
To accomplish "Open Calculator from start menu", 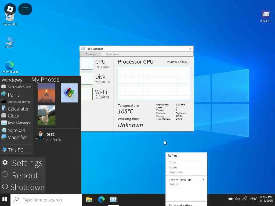I will [15, 109].
